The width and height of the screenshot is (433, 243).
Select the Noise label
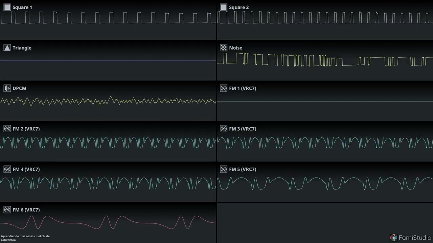click(236, 48)
